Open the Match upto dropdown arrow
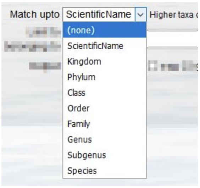This screenshot has width=200, height=188. click(x=140, y=15)
